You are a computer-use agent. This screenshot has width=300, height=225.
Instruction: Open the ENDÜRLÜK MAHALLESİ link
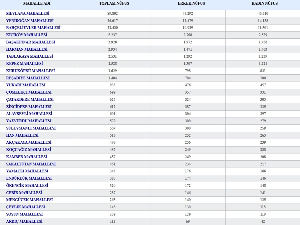tap(29, 178)
